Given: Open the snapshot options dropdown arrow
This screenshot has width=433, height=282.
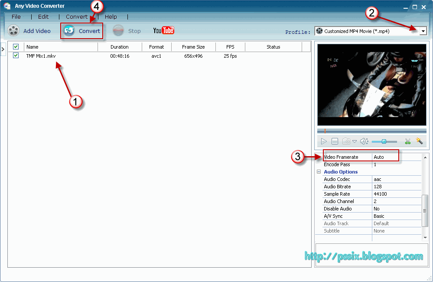Looking at the screenshot, I should [354, 141].
